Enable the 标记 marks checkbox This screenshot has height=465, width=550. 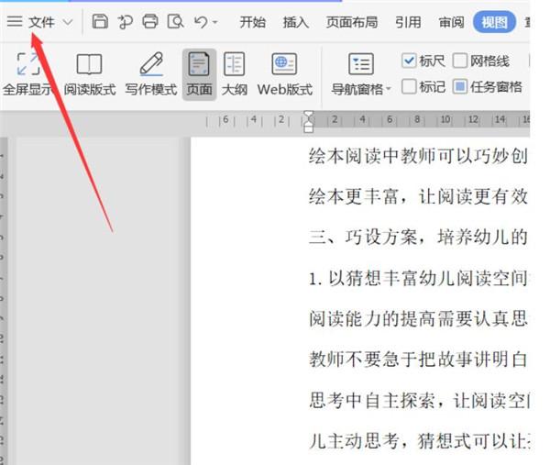click(409, 86)
